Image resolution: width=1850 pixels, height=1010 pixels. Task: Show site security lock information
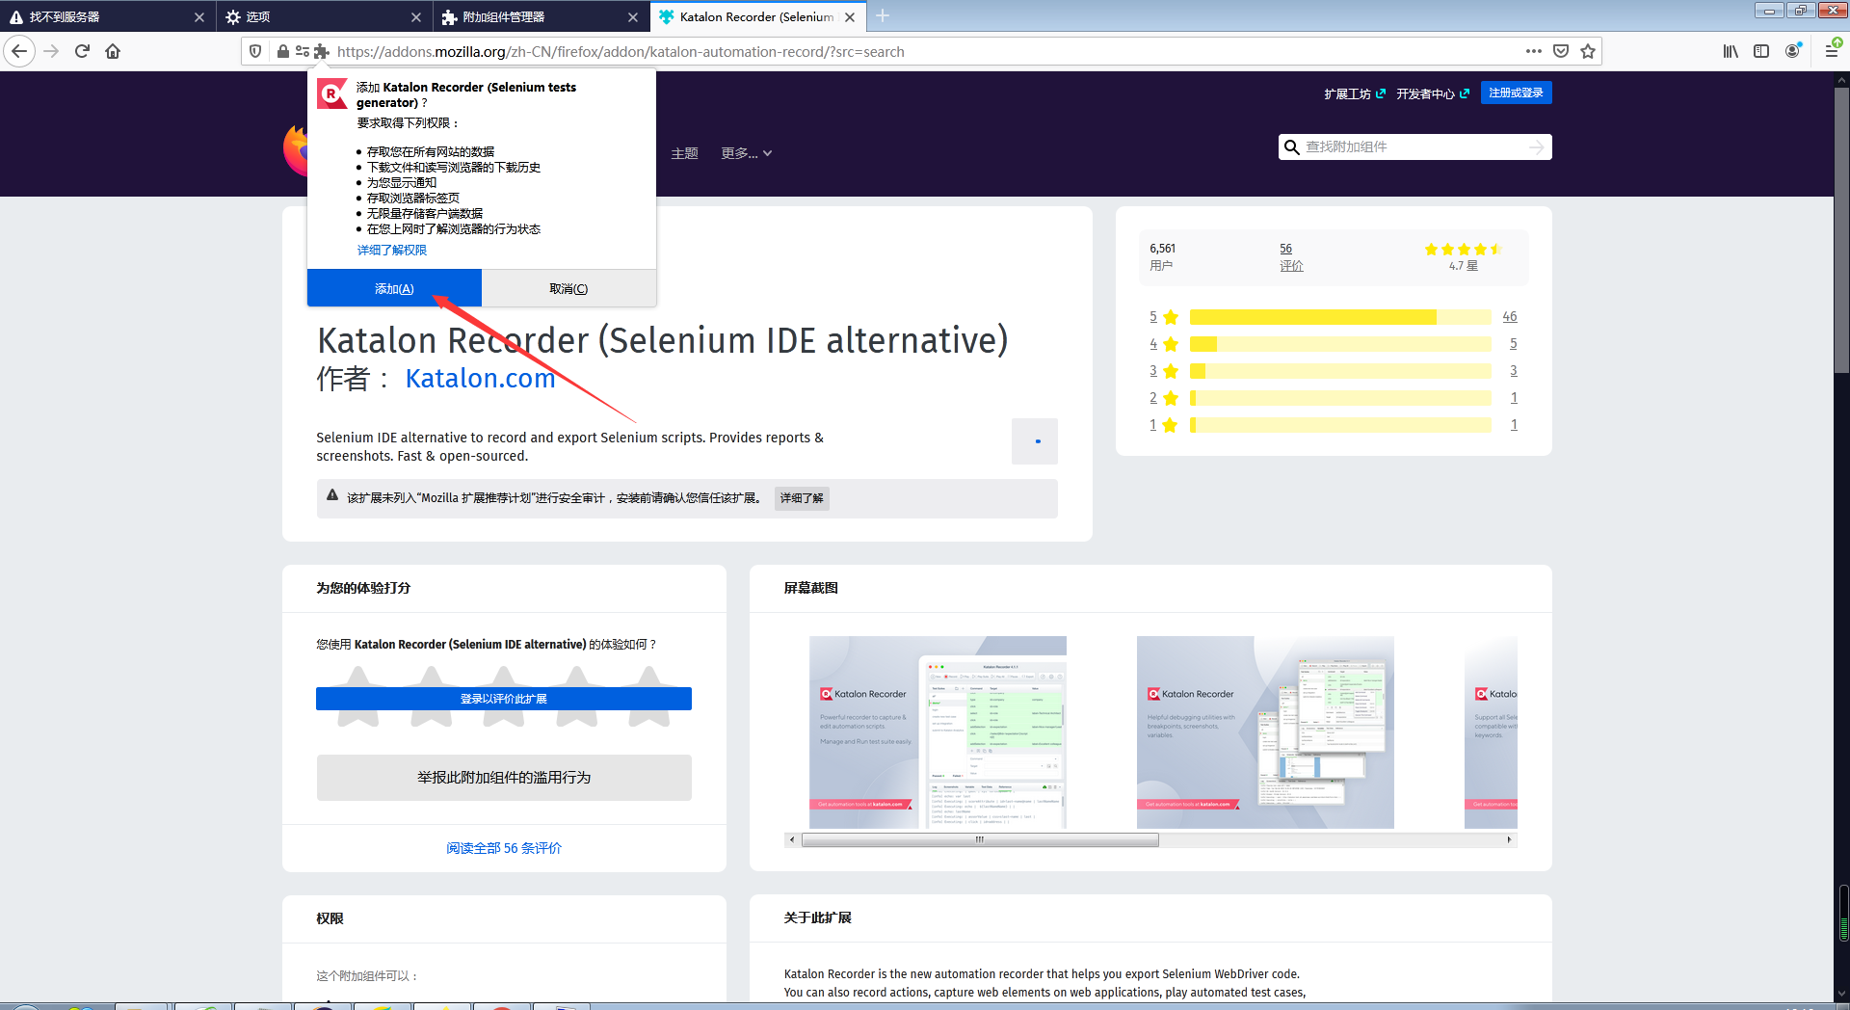(282, 51)
